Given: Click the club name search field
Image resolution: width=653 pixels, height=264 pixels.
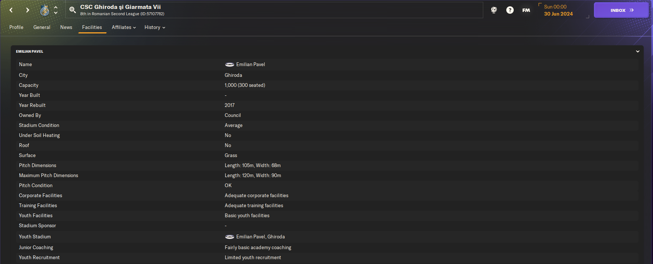Looking at the screenshot, I should pos(274,10).
